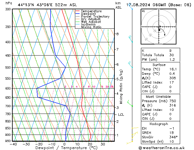The image size is (194, 150).
Task: Click the StmSpd (kt) value 10
Action: (171, 142)
